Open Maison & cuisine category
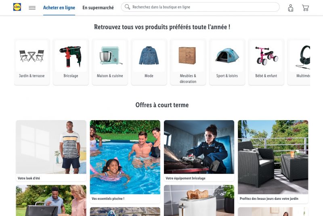The image size is (323, 216). pos(110,62)
